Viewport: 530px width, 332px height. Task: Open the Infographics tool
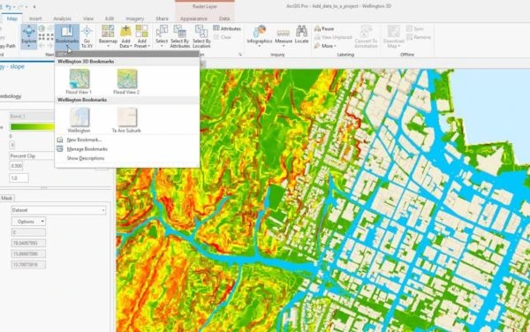259,36
